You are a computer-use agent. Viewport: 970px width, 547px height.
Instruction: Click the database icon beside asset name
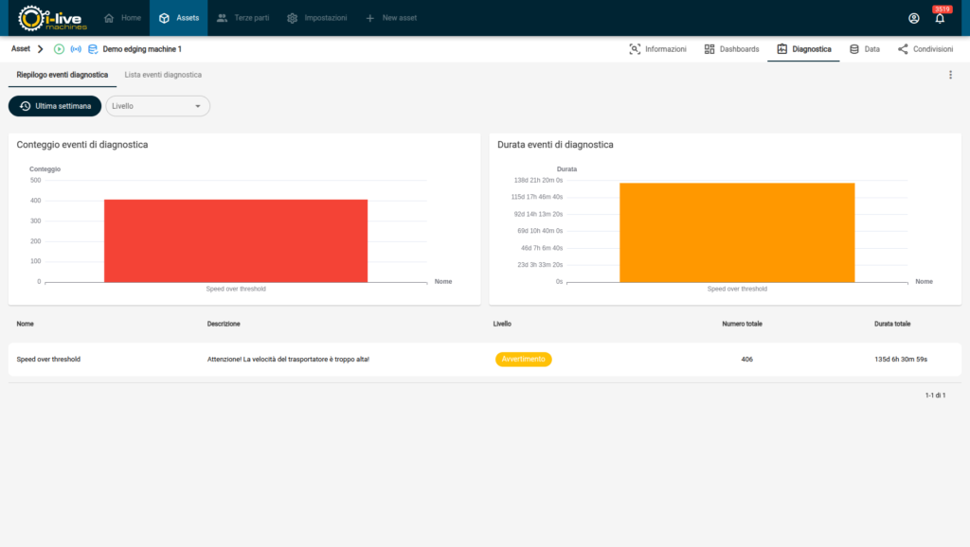(x=93, y=49)
